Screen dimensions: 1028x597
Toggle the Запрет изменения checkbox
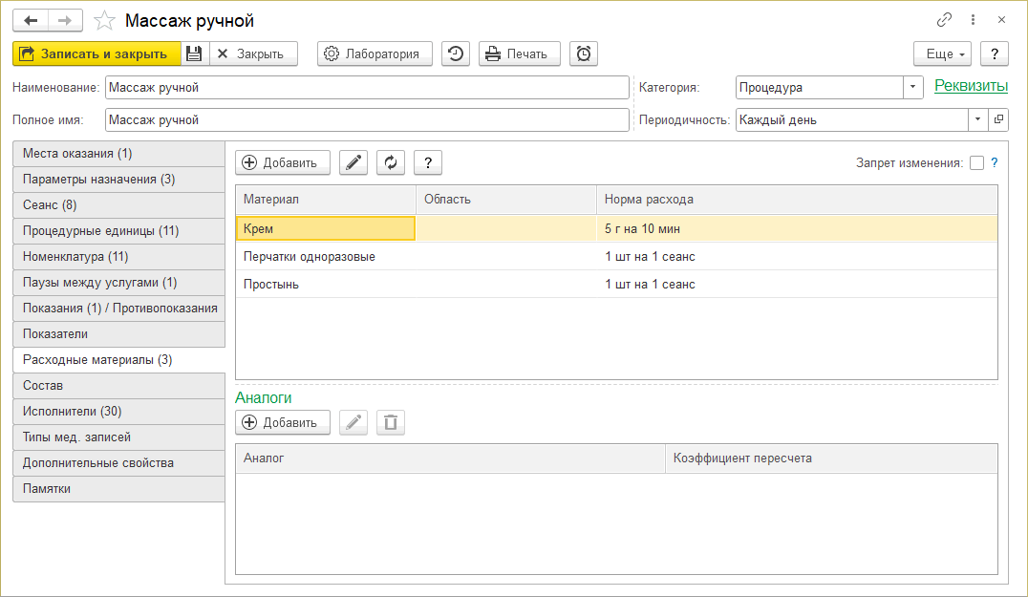pyautogui.click(x=976, y=162)
